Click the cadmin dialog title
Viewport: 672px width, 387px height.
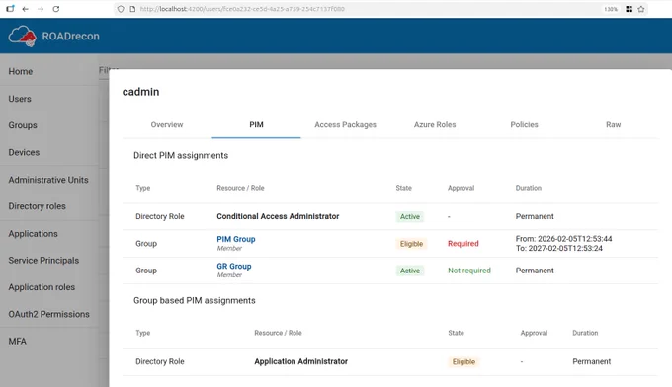(140, 92)
